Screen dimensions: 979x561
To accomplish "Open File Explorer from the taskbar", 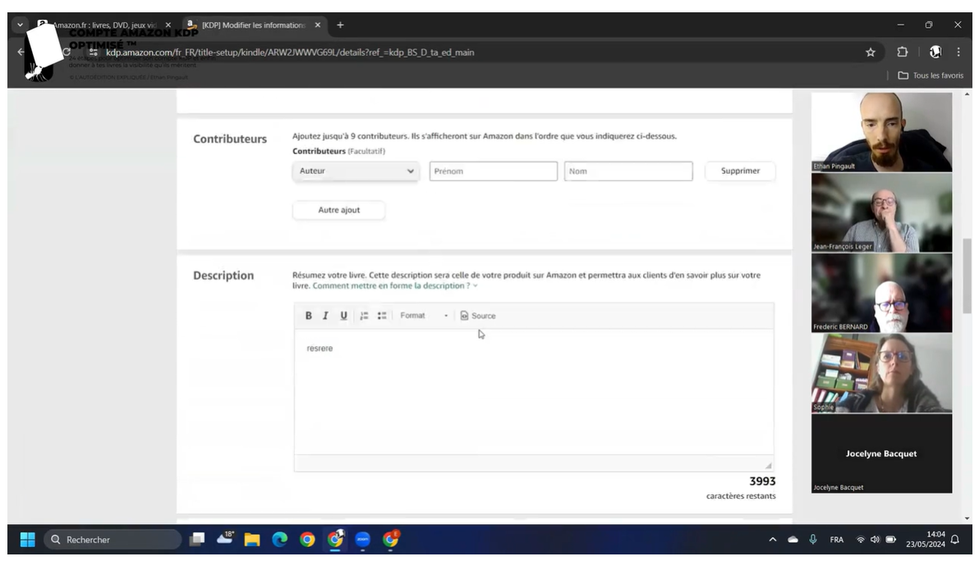I will (253, 540).
